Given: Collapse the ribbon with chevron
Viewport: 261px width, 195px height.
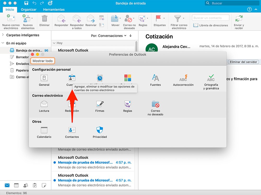Looking at the screenshot, I should click(x=256, y=9).
